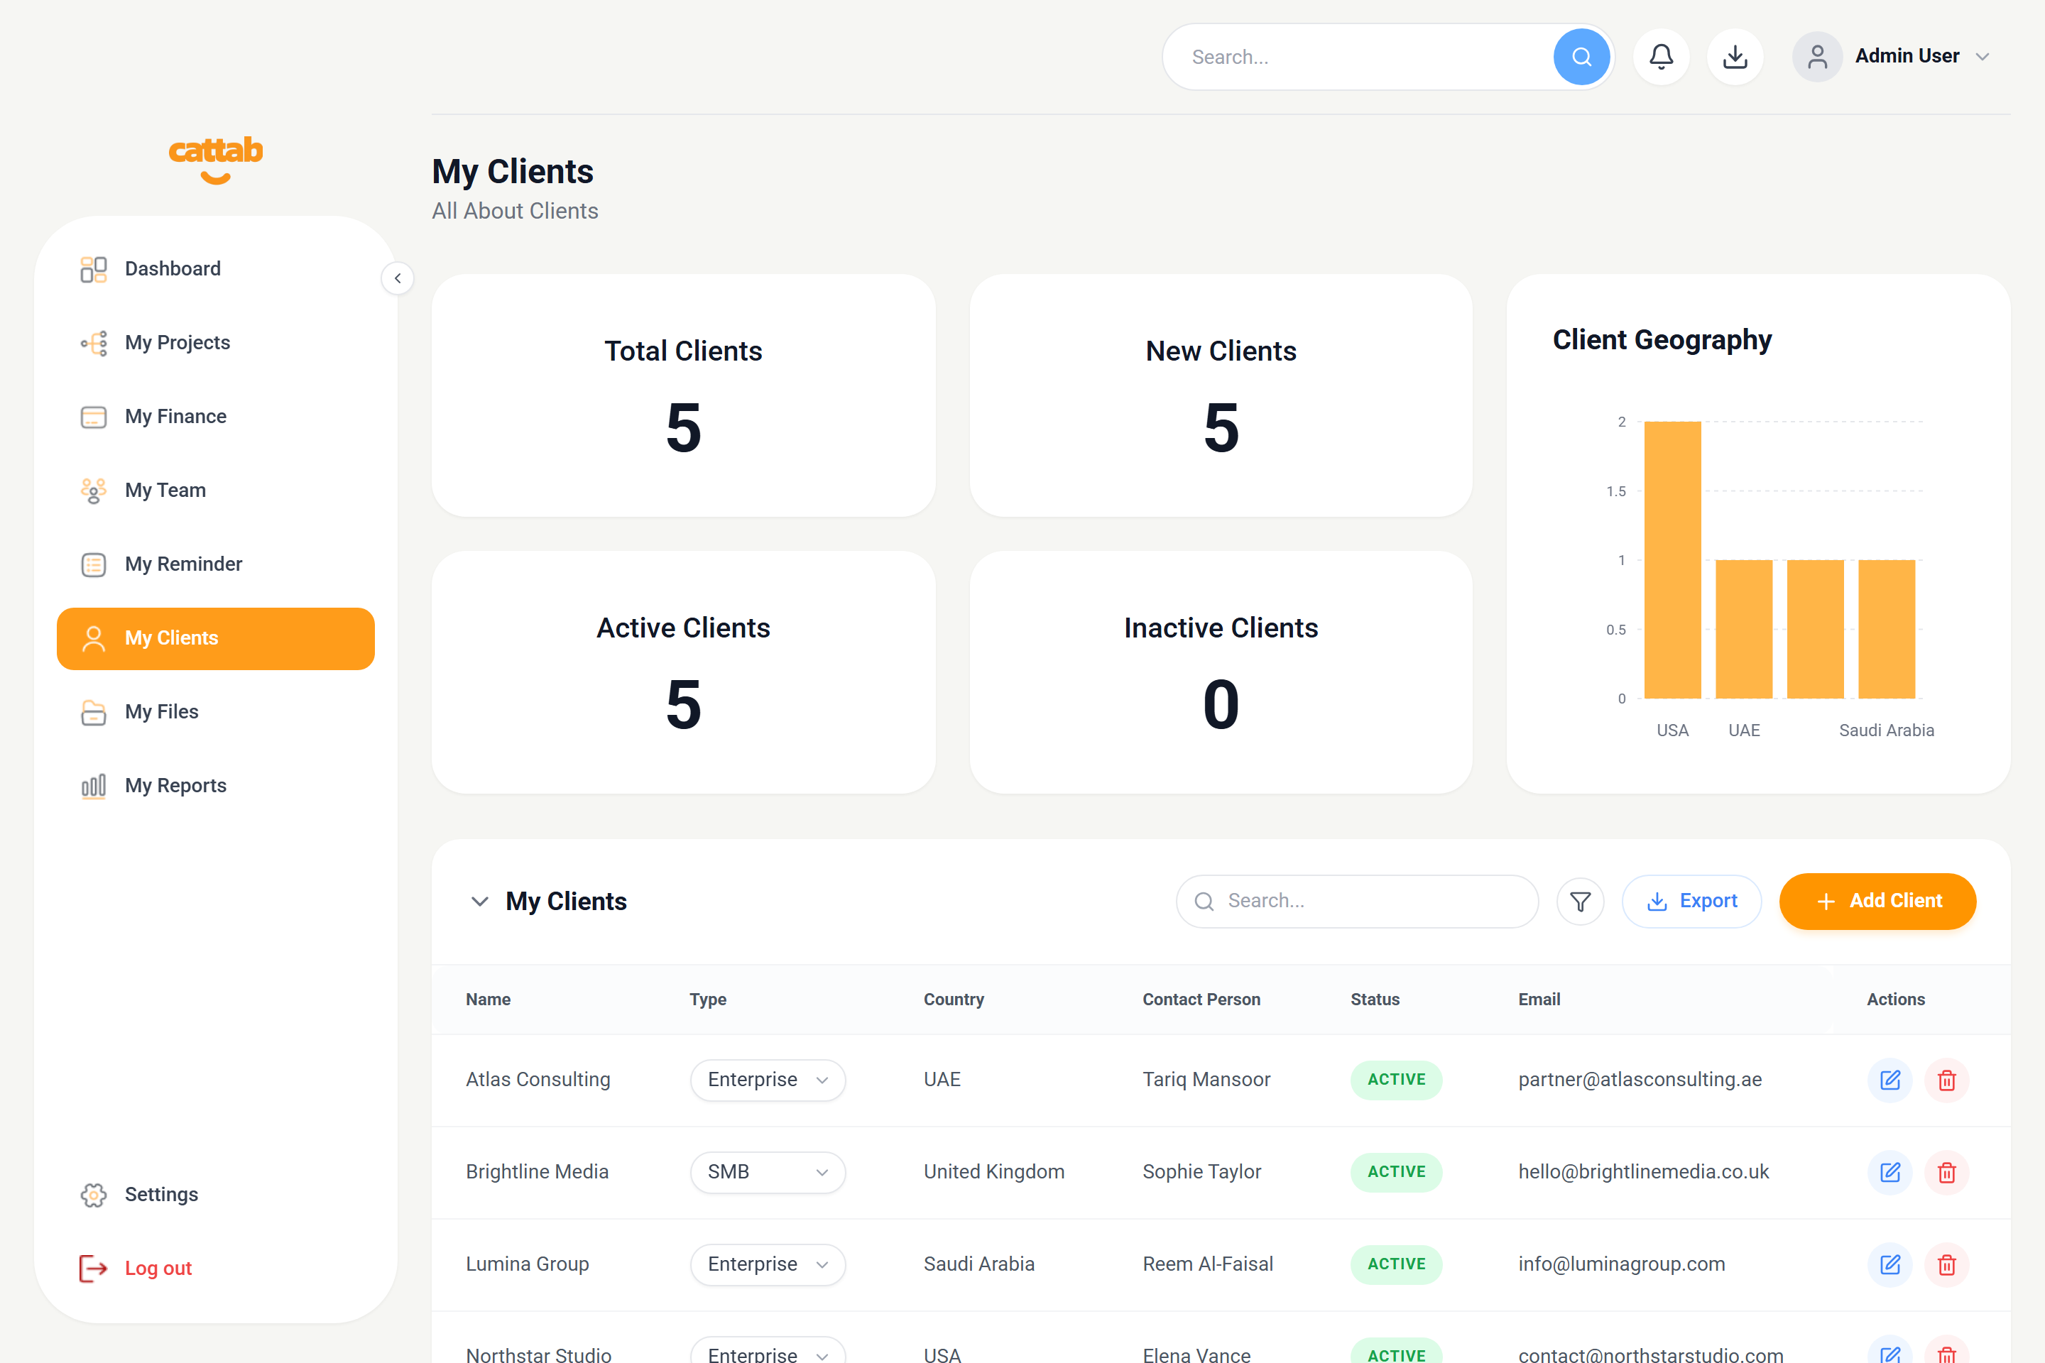Click the Export button
Image resolution: width=2045 pixels, height=1363 pixels.
point(1691,902)
